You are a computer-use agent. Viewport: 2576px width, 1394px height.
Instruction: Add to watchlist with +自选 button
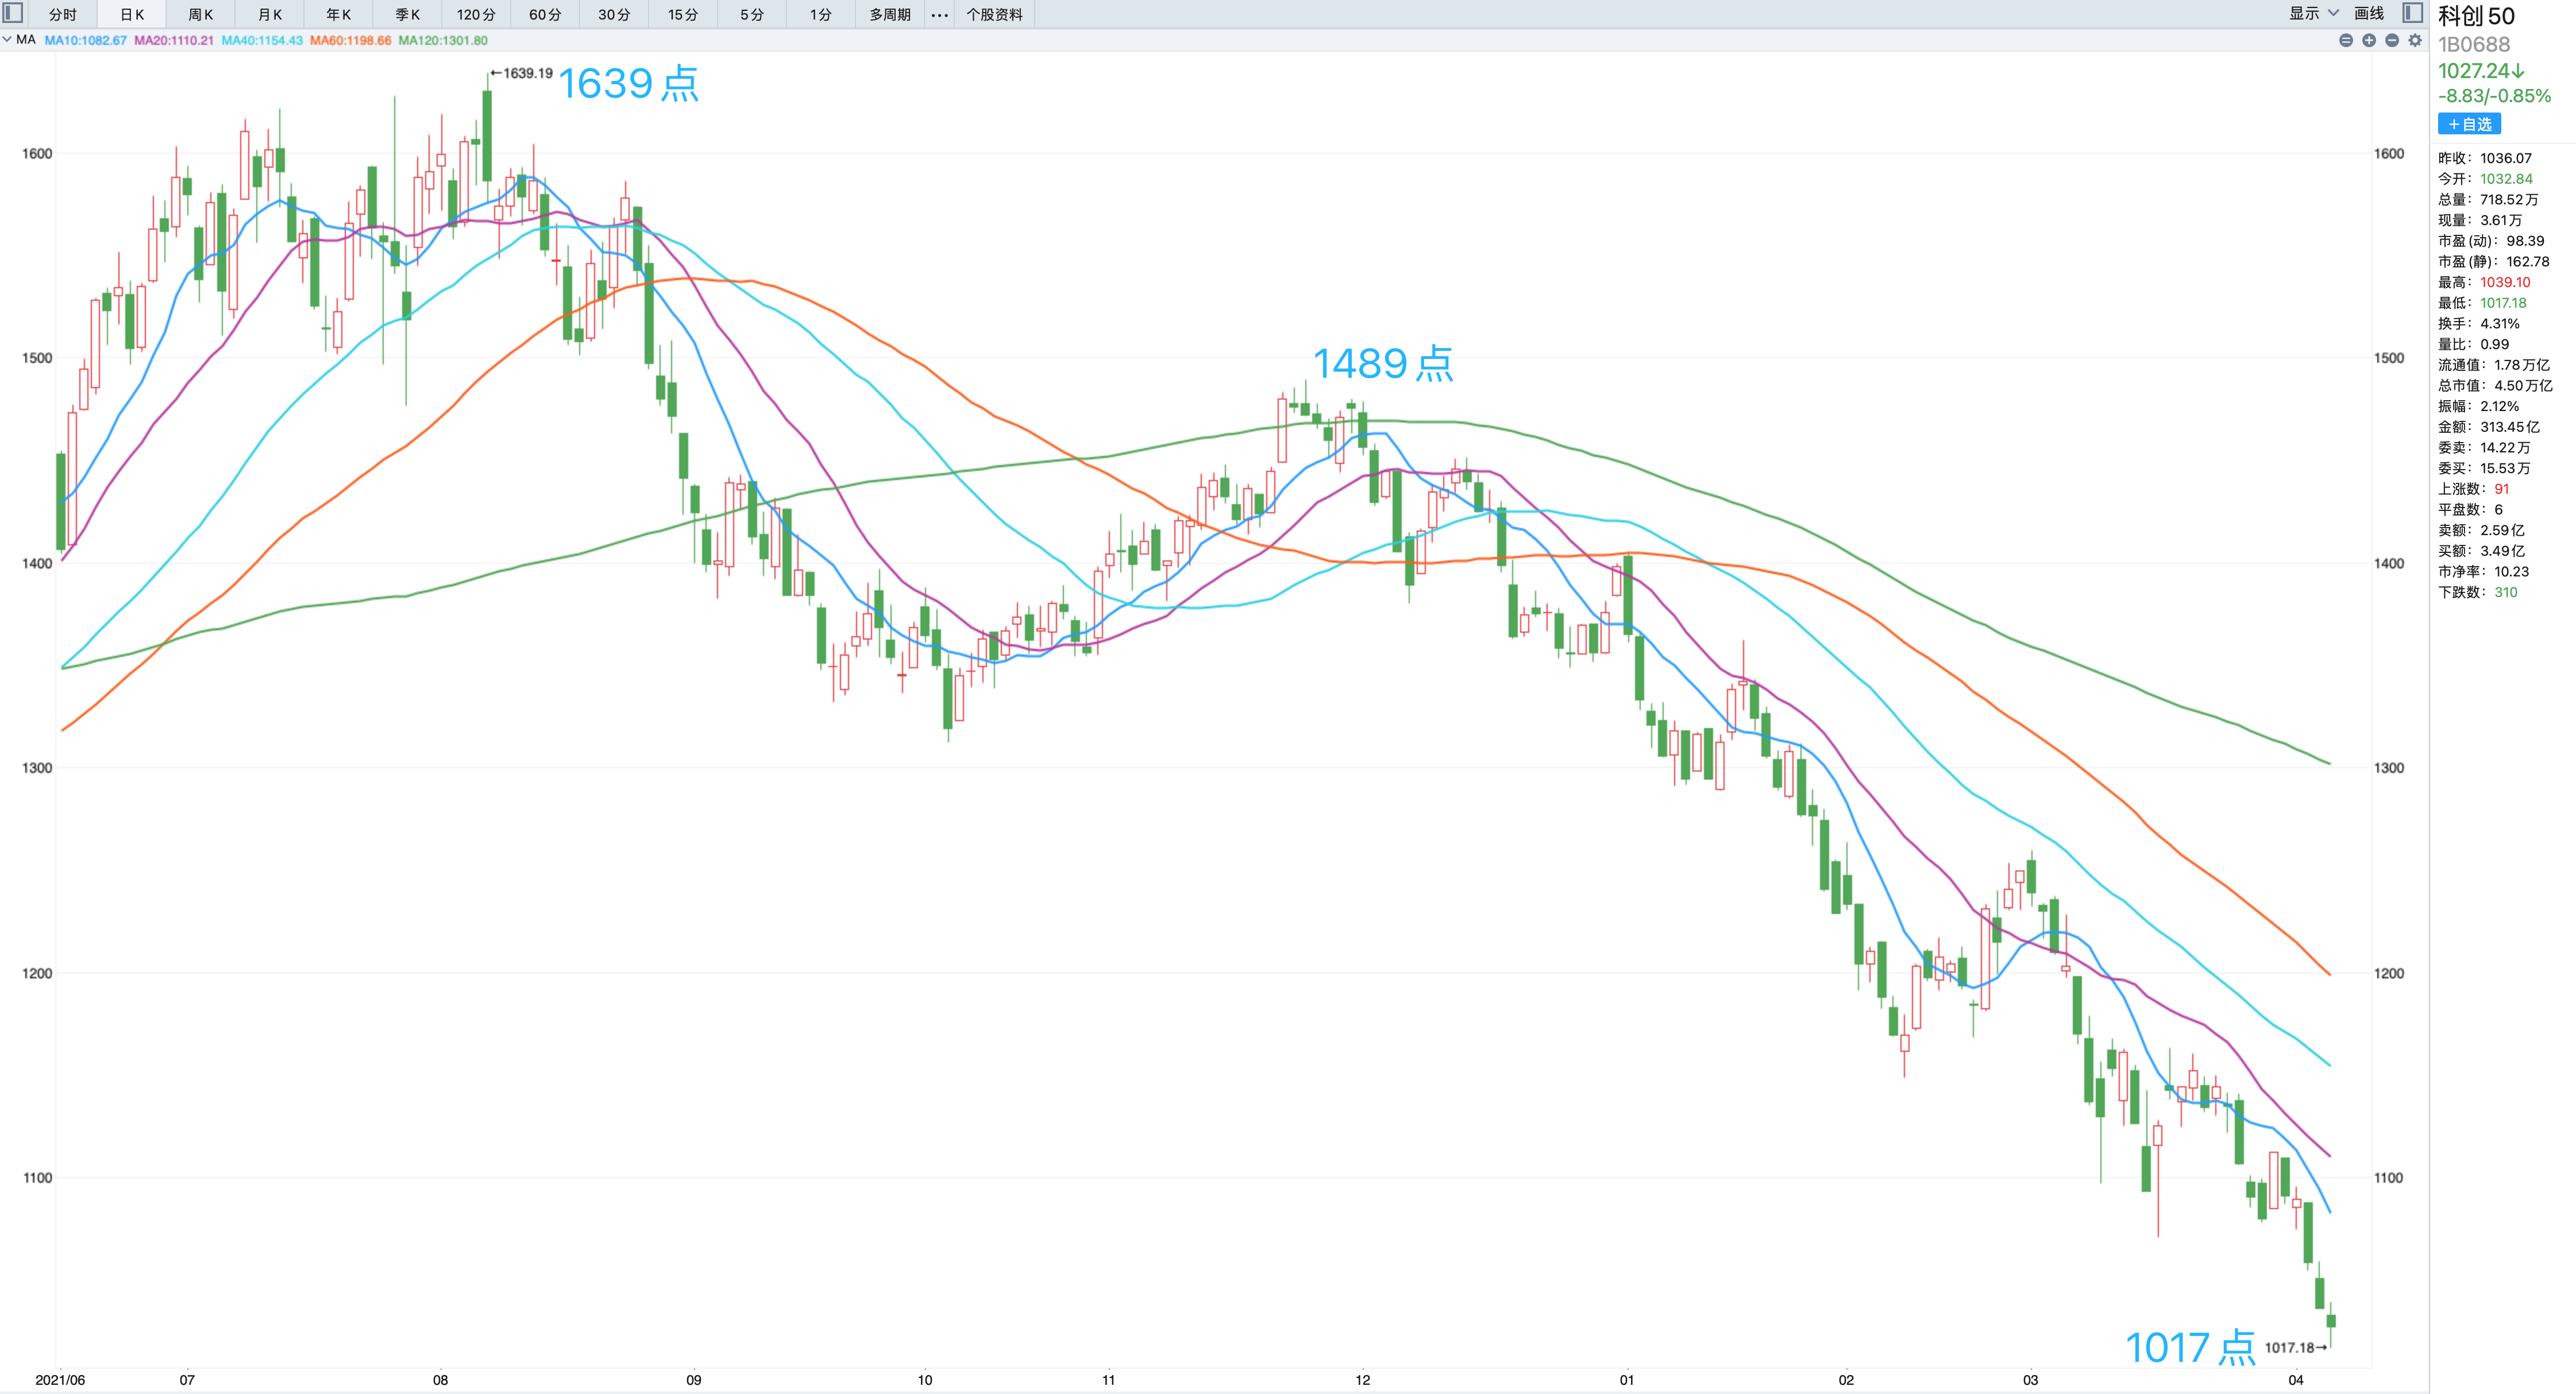pos(2469,124)
